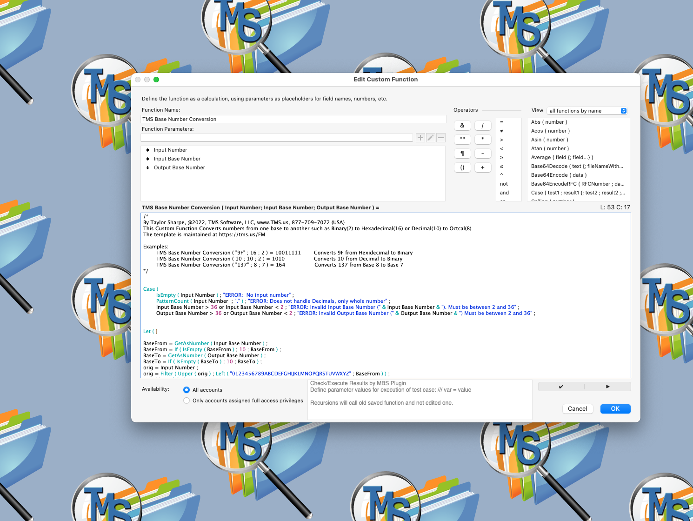
Task: Insert the division slash operator
Action: click(x=483, y=126)
